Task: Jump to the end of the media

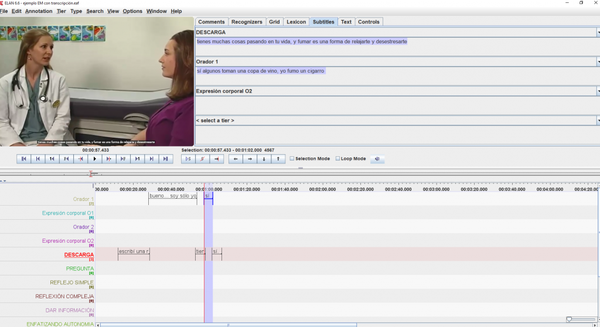Action: coord(165,159)
